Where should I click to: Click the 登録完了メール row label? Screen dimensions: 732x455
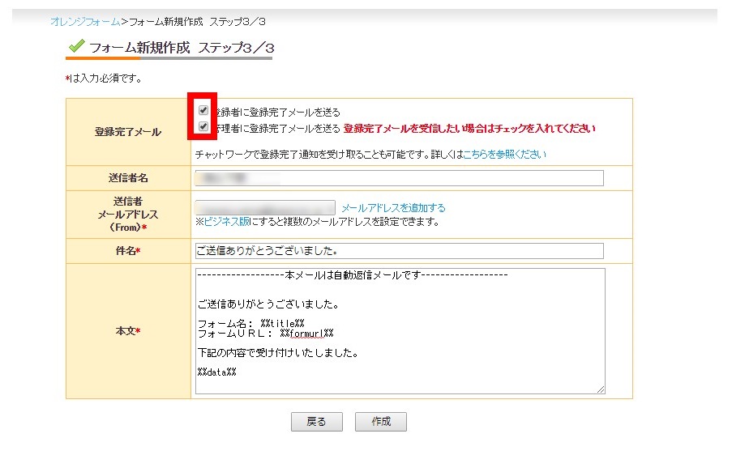(128, 132)
